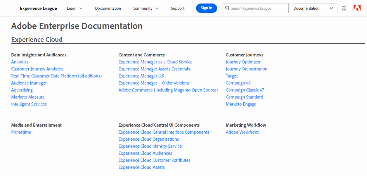Open the Campaign Classic v7 link
Screen dimensions: 367x179
tap(245, 90)
